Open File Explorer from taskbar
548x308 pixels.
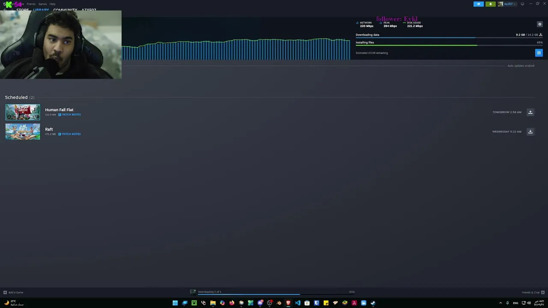(x=213, y=303)
